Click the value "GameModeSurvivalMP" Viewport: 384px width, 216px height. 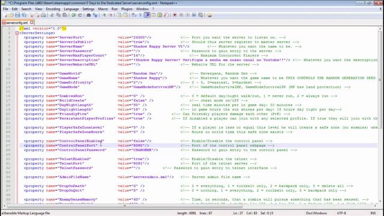tap(154, 87)
